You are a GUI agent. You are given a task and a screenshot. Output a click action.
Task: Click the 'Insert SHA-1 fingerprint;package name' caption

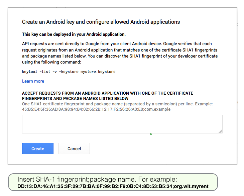click(x=97, y=179)
